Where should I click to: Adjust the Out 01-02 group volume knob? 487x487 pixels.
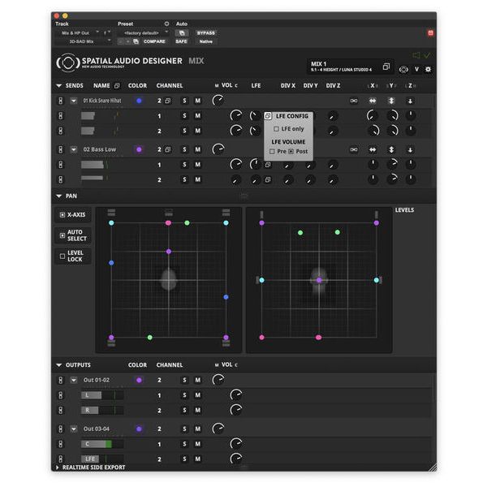218,380
